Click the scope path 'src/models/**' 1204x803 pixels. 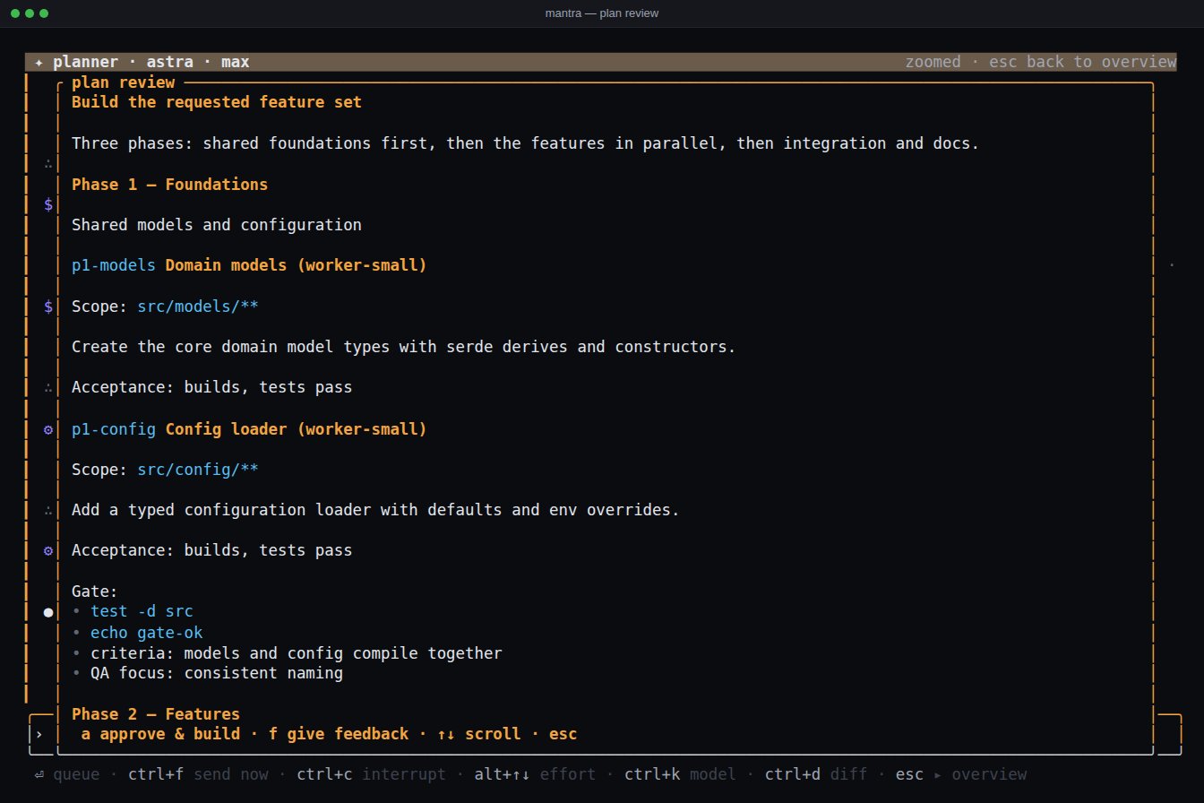pos(198,307)
